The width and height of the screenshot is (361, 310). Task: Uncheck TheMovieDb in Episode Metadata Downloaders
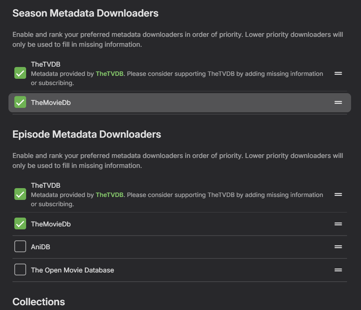(x=20, y=223)
